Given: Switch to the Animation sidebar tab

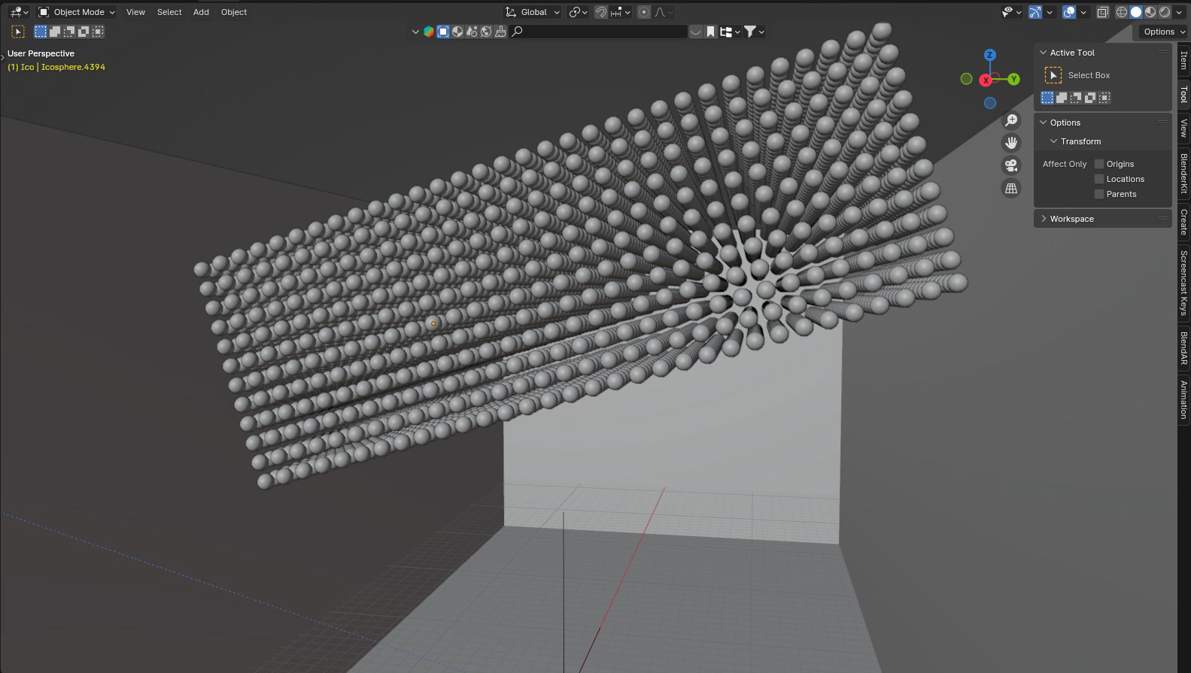Looking at the screenshot, I should [x=1183, y=400].
